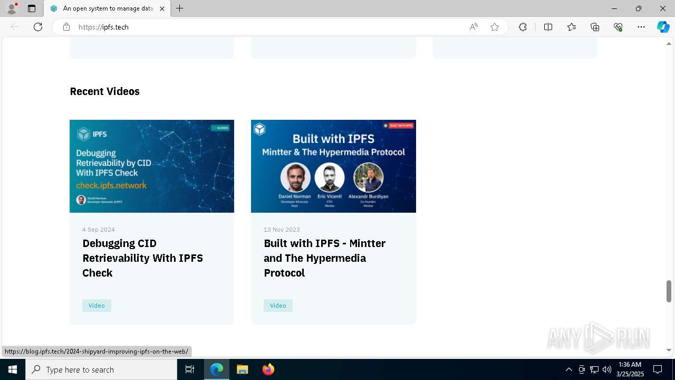
Task: Switch to Microsoft Edge on taskbar
Action: (217, 369)
